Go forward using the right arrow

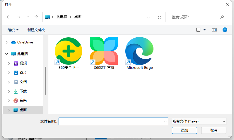[19, 17]
